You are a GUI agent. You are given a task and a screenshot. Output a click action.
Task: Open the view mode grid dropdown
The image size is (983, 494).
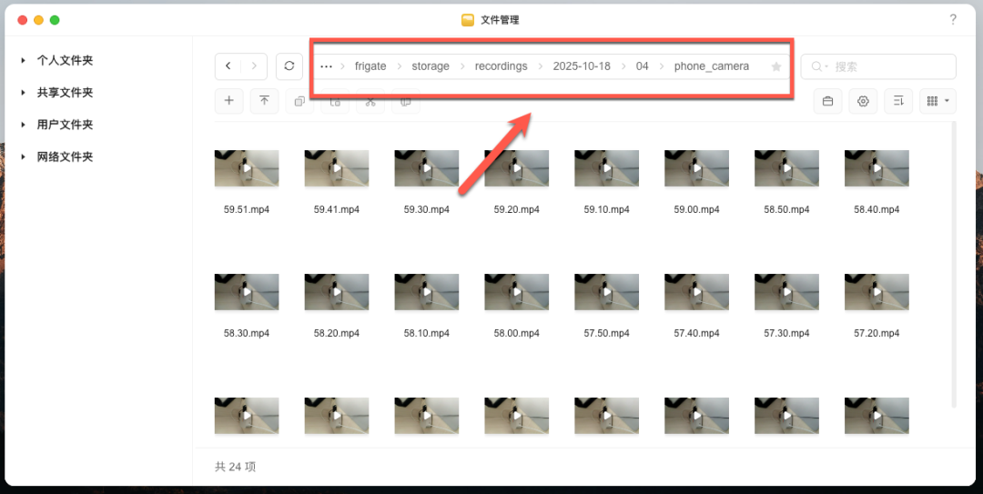pyautogui.click(x=937, y=101)
